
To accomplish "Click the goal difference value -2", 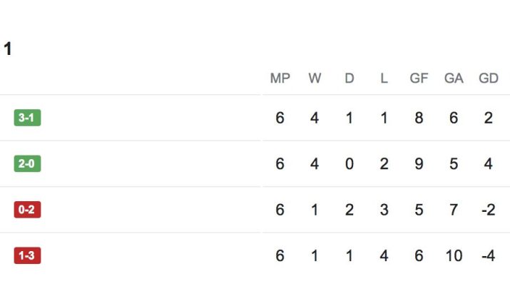I will (x=489, y=210).
